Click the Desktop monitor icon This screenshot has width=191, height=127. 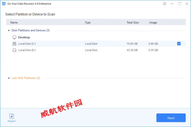pos(14,37)
